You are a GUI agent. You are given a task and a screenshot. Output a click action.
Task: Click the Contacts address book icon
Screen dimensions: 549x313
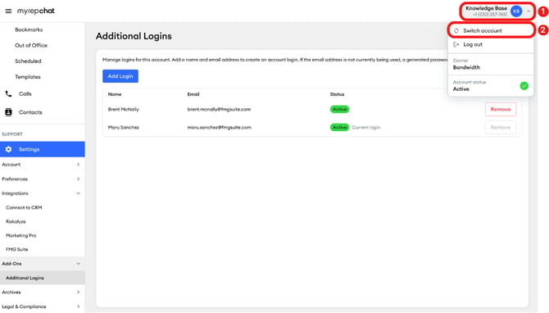point(8,112)
